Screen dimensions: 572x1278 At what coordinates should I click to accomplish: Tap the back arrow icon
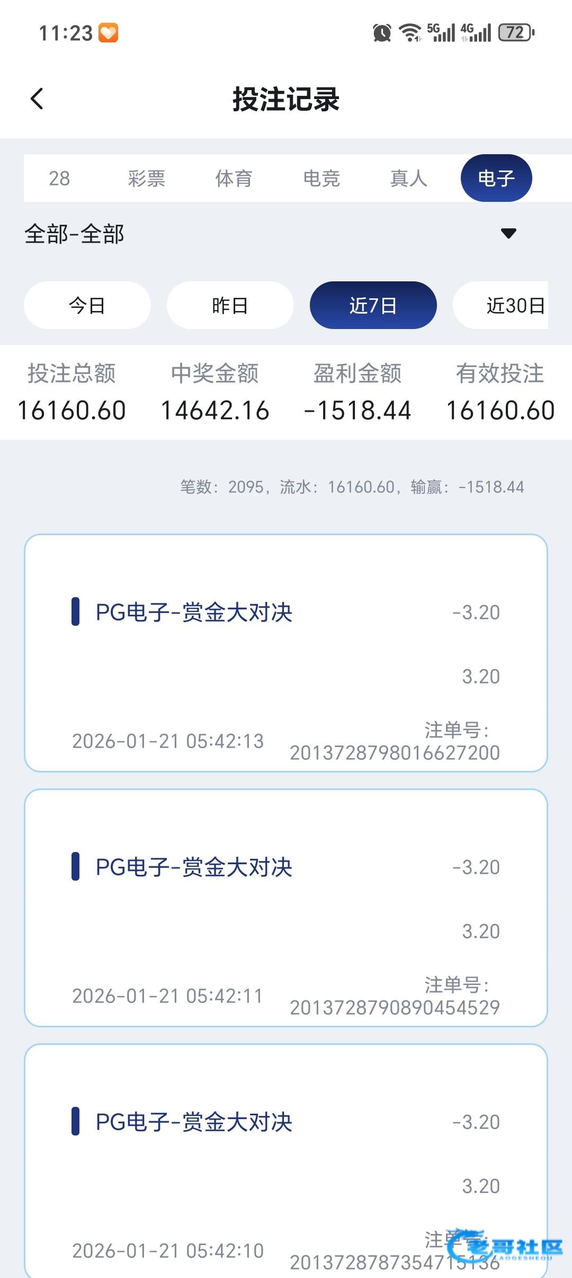pyautogui.click(x=37, y=99)
